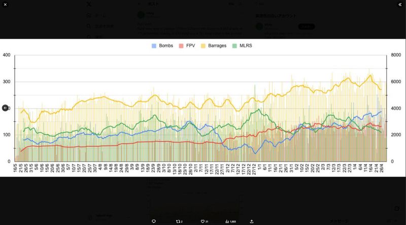Click the green MLRS legend swatch

pos(234,46)
